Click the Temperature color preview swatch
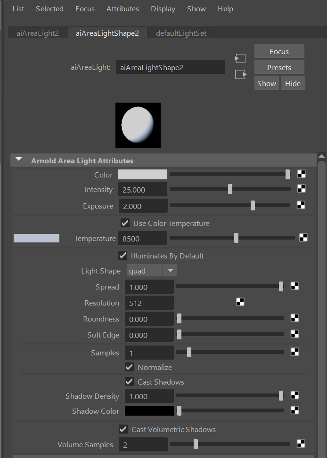 (x=37, y=238)
